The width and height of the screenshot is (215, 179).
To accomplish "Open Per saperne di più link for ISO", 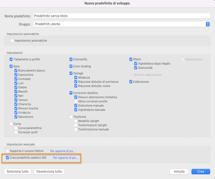I will pos(66,158).
